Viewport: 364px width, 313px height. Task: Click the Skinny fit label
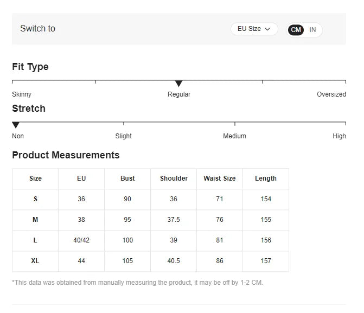click(x=22, y=94)
